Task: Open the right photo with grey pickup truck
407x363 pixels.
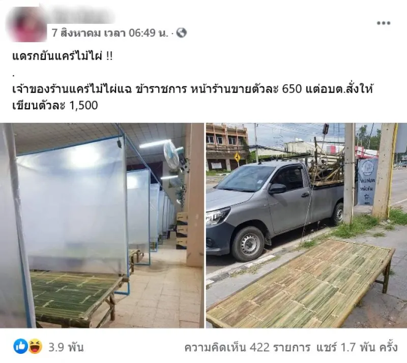Action: coord(307,225)
